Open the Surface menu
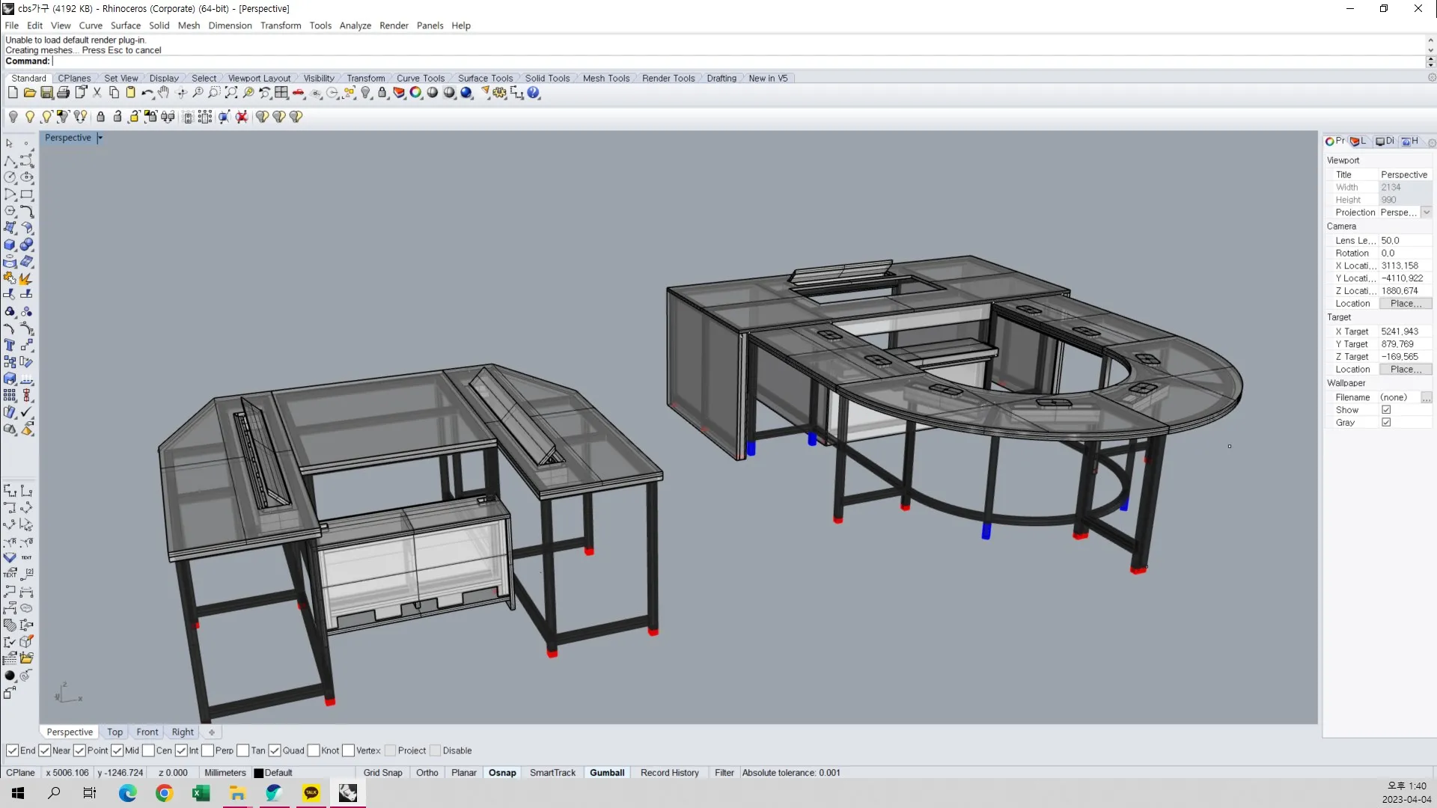1437x808 pixels. pyautogui.click(x=126, y=25)
